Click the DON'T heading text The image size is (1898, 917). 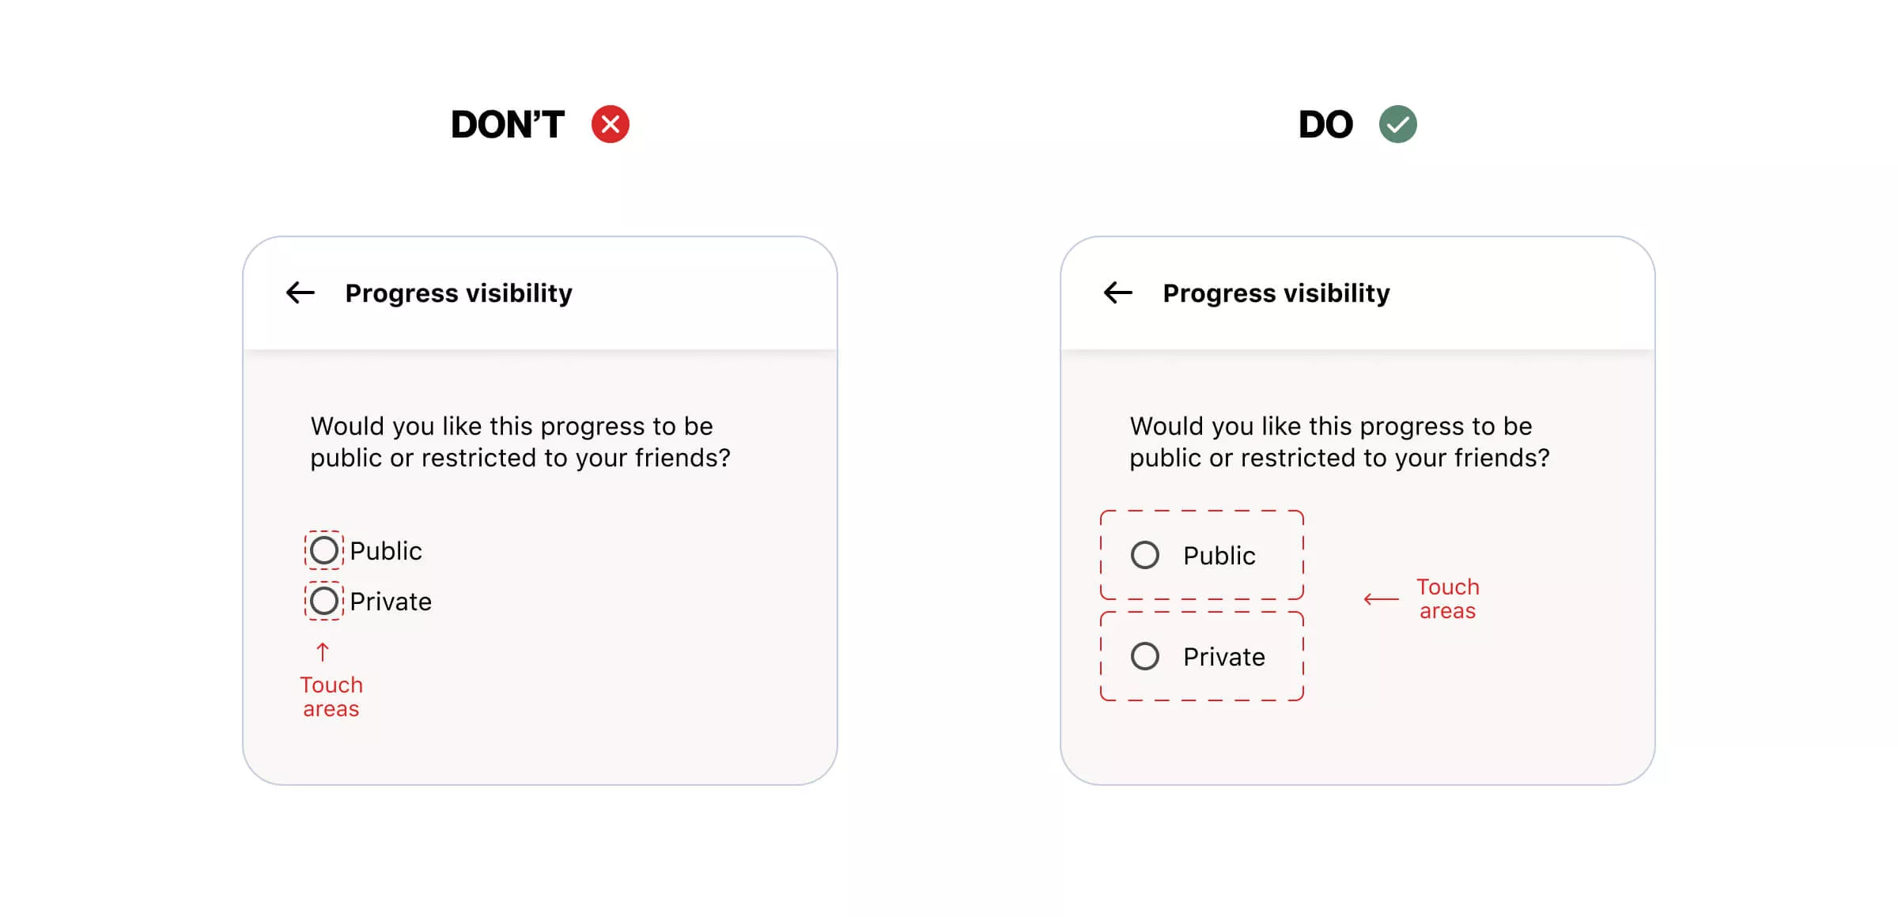(x=508, y=125)
